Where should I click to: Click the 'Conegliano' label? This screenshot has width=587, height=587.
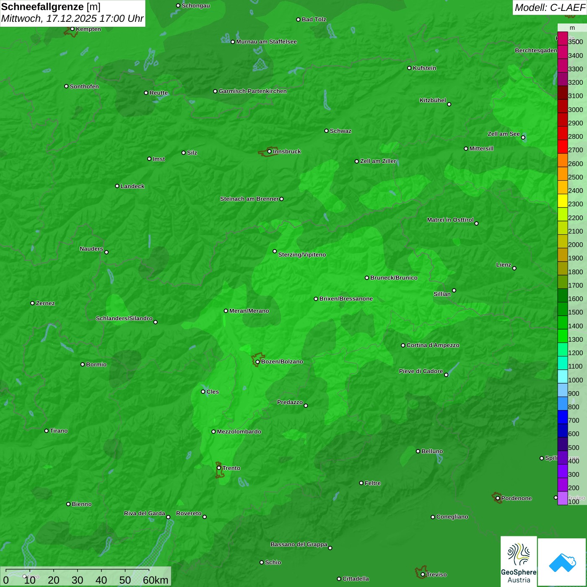(x=452, y=517)
